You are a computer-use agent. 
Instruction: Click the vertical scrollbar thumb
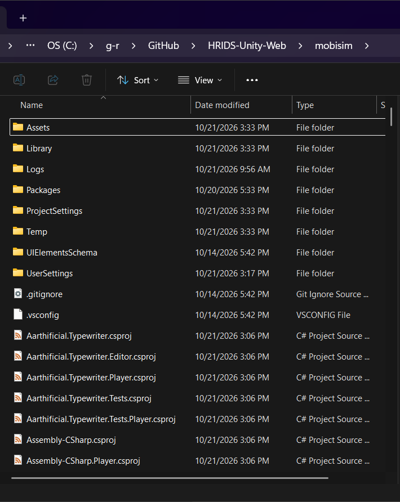[x=391, y=117]
